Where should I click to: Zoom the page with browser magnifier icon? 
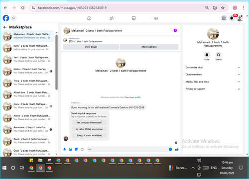click(207, 8)
